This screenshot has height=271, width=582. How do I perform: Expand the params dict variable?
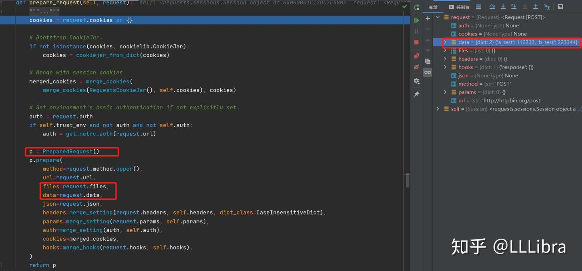[x=445, y=92]
